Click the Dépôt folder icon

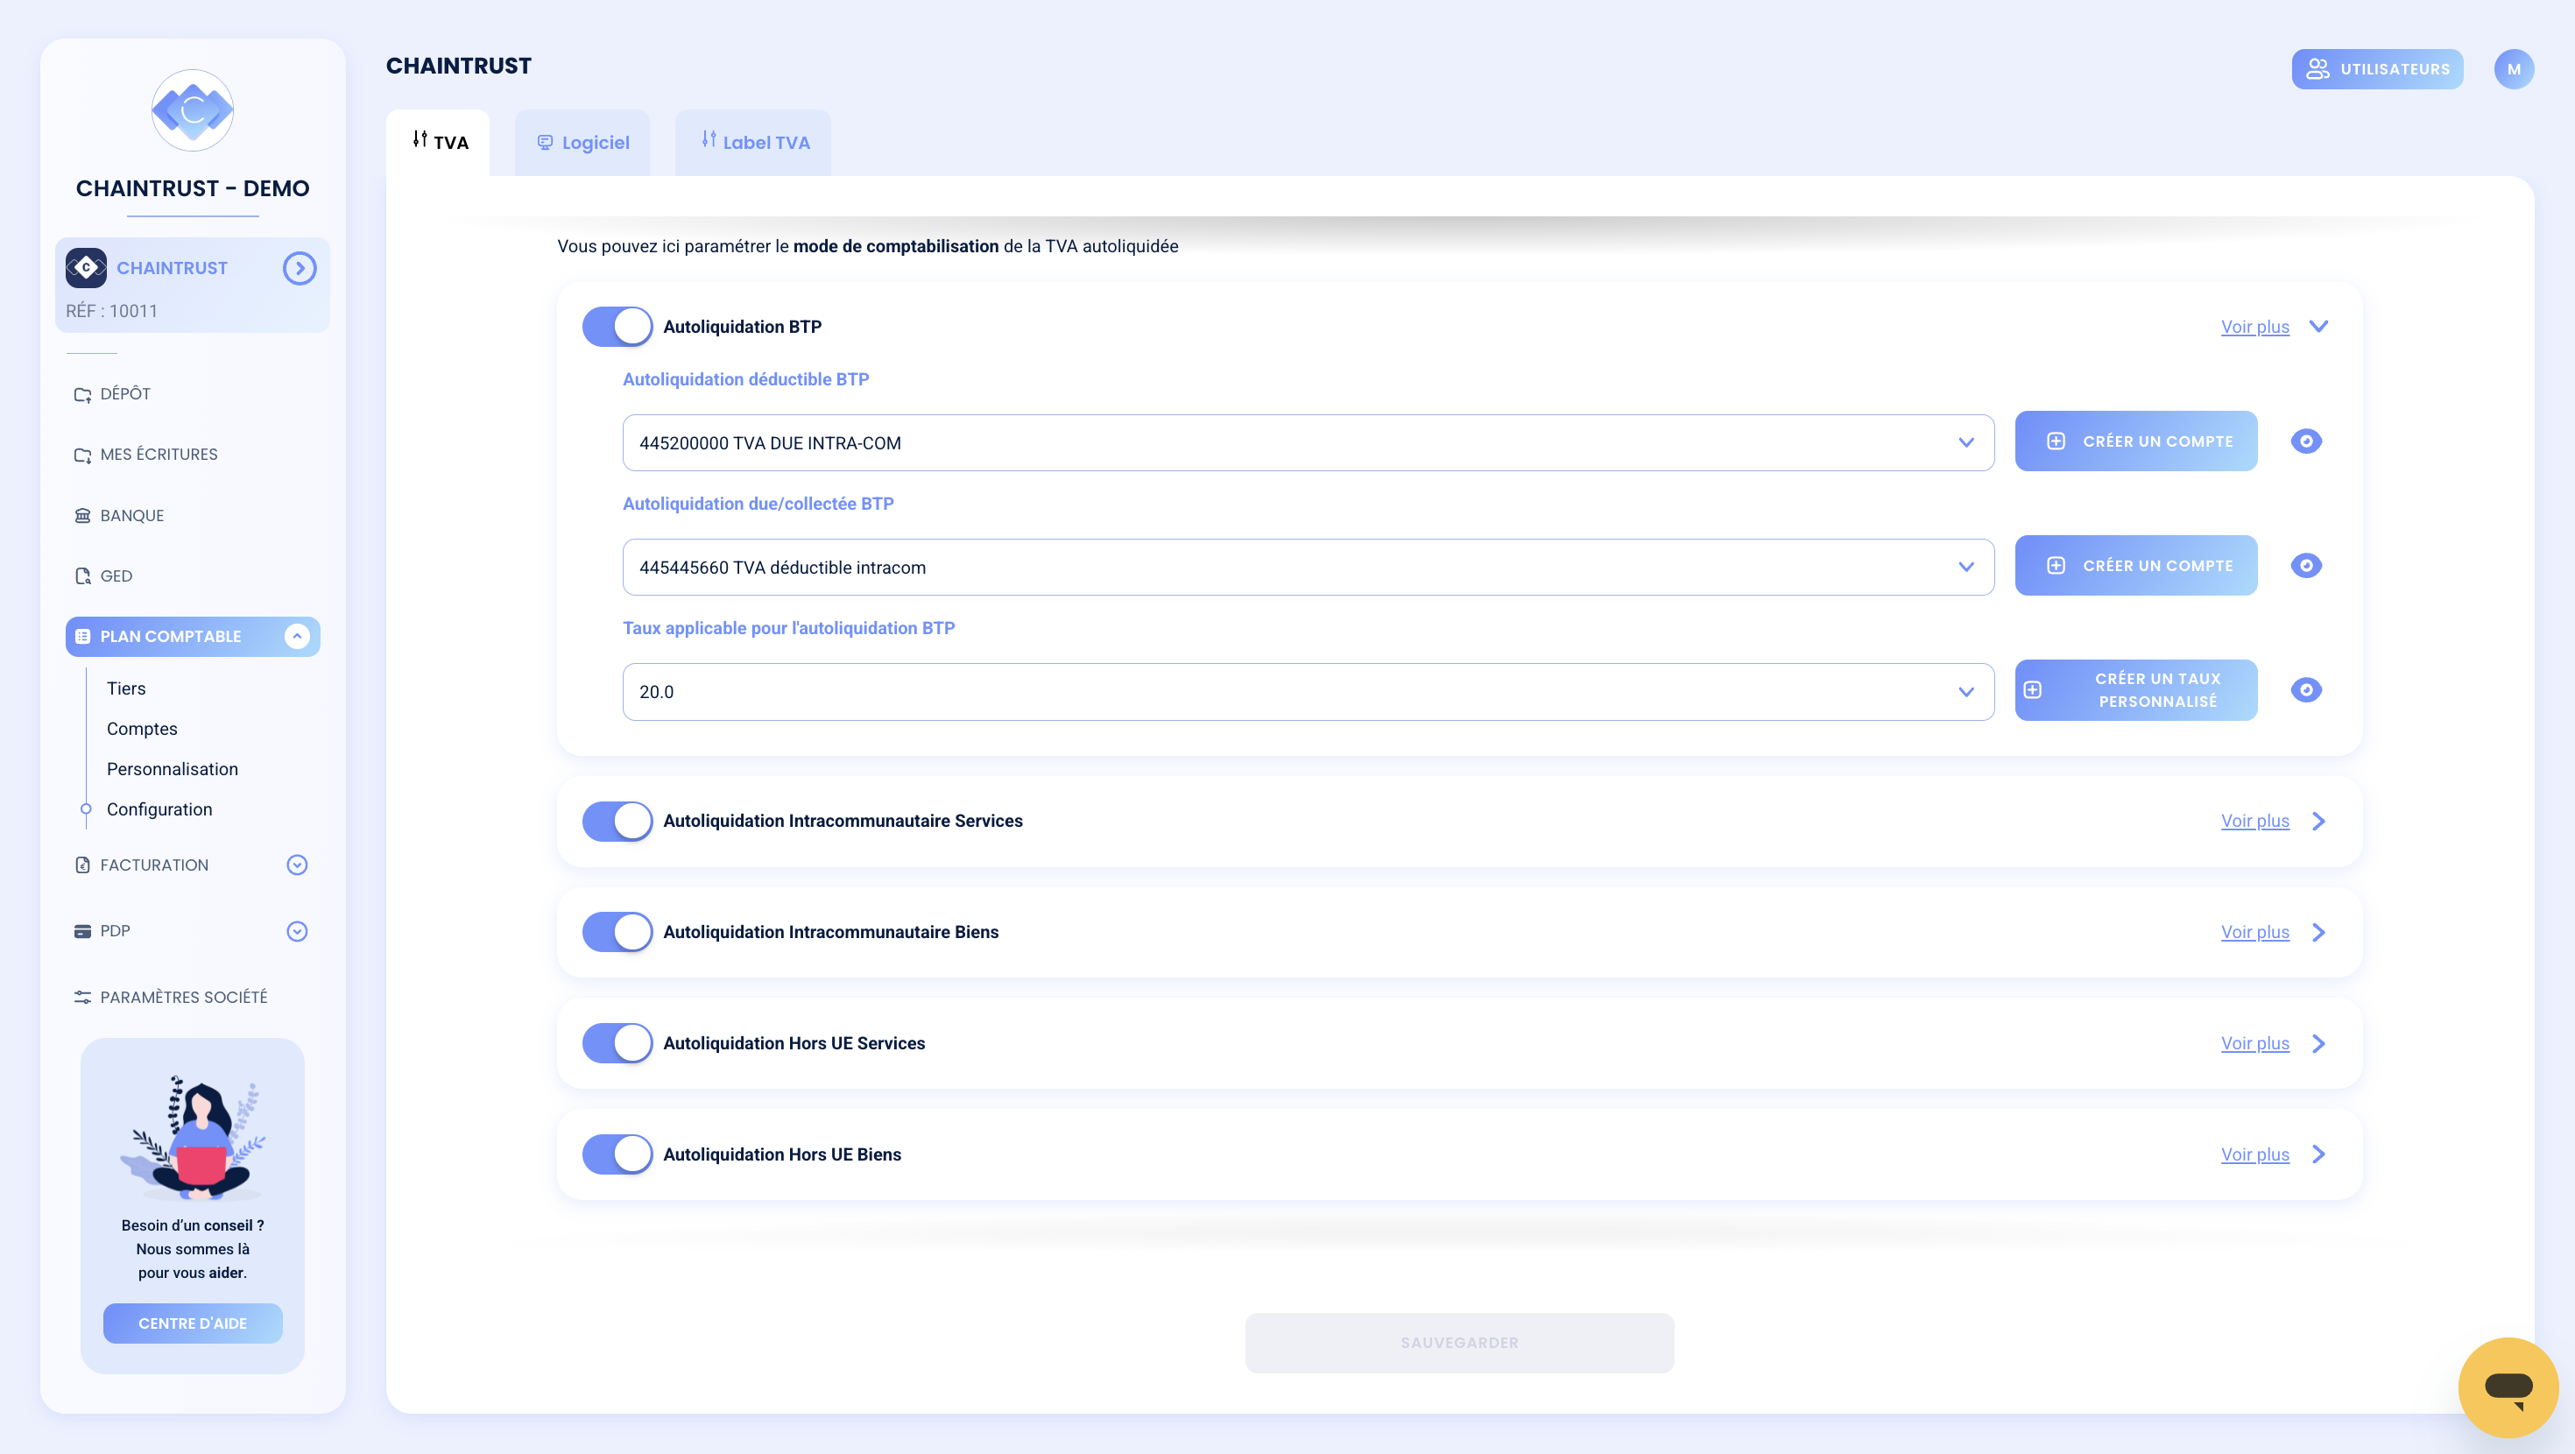click(x=83, y=394)
